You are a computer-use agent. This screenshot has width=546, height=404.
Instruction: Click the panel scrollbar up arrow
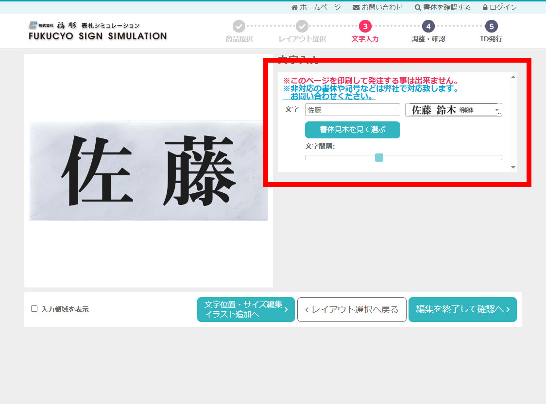(x=513, y=77)
